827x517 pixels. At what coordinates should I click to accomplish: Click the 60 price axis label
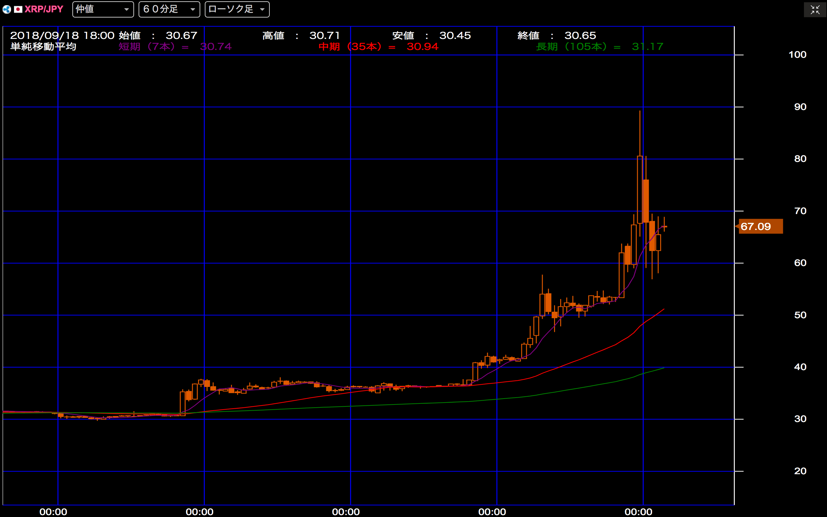tap(800, 263)
